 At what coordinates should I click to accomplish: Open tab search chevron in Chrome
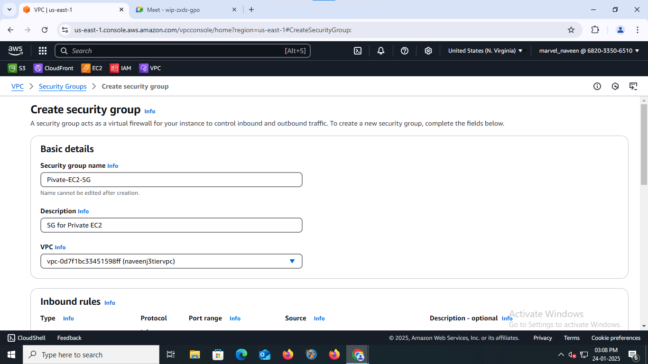pyautogui.click(x=9, y=9)
